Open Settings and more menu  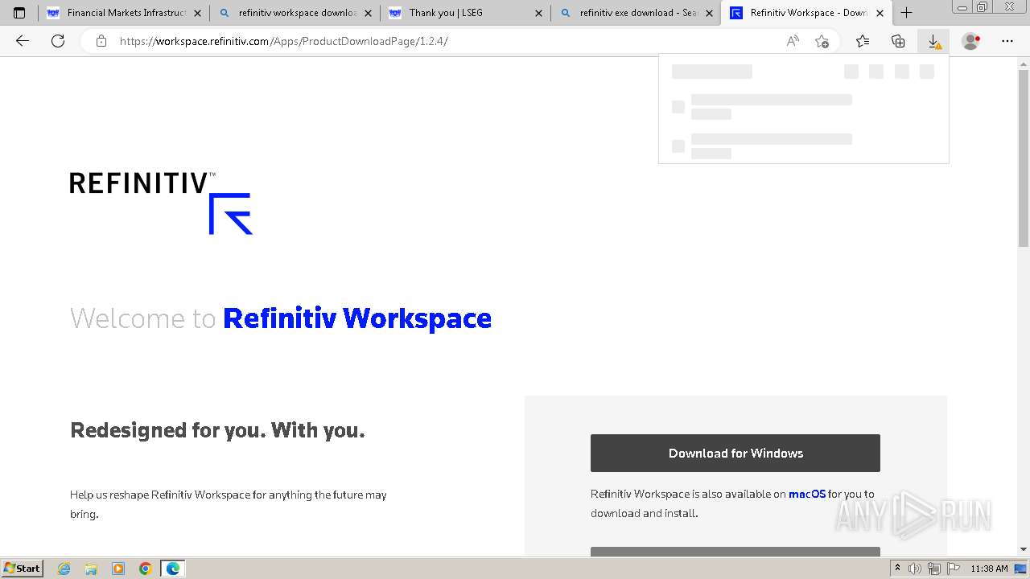coord(1007,41)
